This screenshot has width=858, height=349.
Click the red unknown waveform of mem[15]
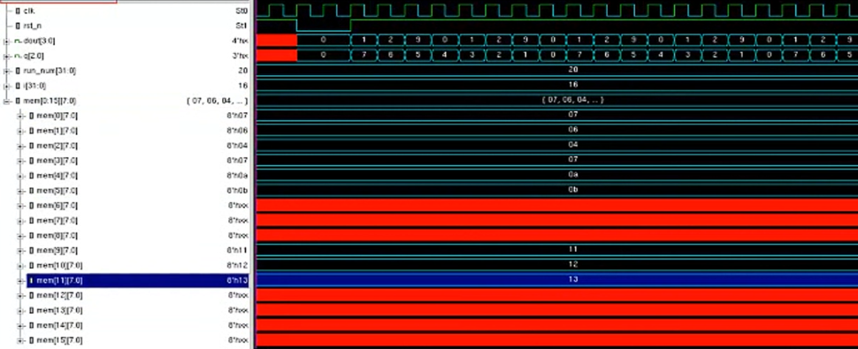click(x=557, y=339)
